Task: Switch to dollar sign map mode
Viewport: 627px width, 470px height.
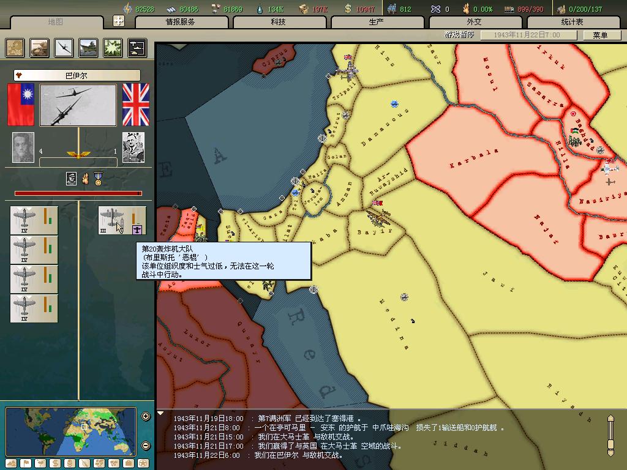Action: 54,463
